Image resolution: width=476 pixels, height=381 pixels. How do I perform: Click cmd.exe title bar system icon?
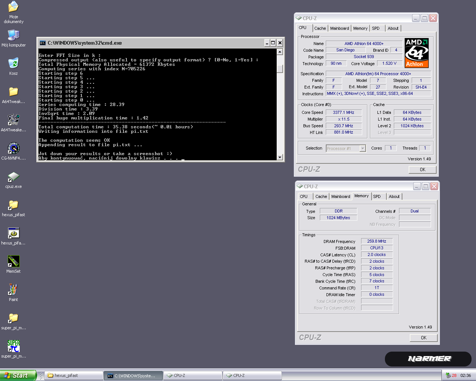click(42, 43)
